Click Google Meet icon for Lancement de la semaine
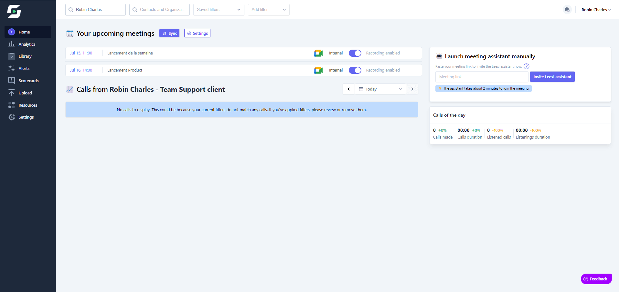Screen dimensions: 619x292 click(x=318, y=53)
